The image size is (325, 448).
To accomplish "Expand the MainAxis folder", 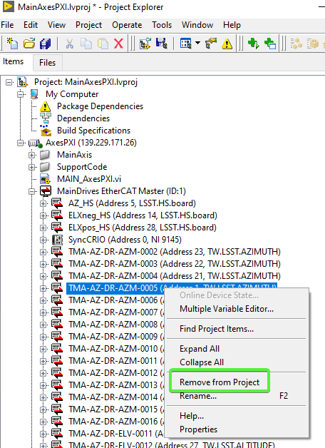I will point(31,155).
